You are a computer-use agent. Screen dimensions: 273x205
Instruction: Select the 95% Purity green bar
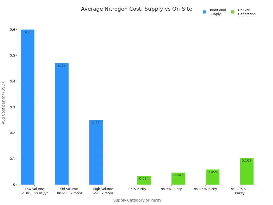click(x=144, y=181)
